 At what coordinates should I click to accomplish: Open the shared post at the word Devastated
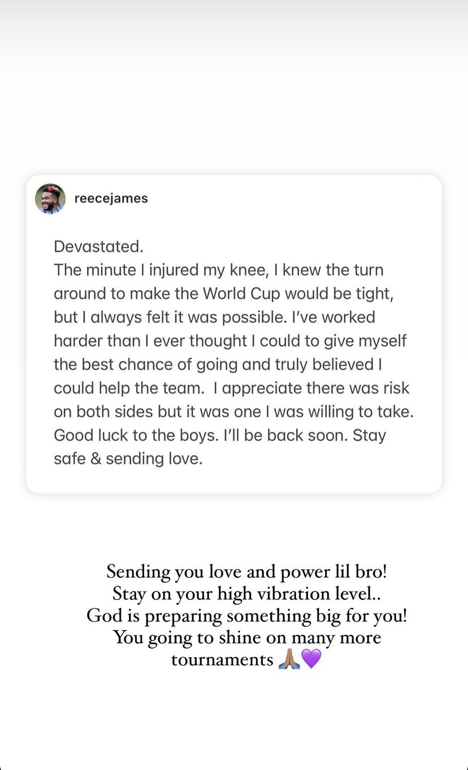[98, 246]
